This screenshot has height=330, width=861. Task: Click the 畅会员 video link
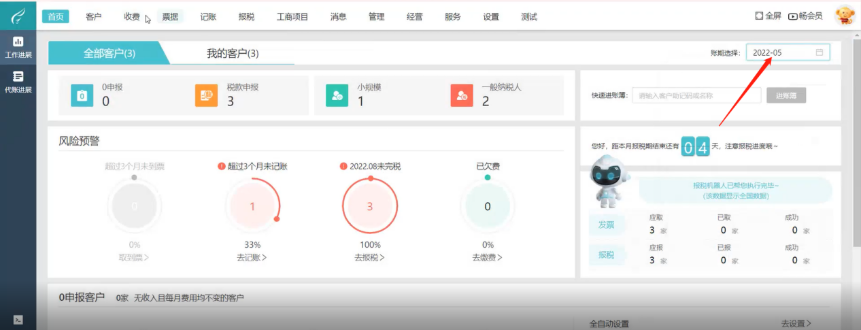[x=805, y=16]
